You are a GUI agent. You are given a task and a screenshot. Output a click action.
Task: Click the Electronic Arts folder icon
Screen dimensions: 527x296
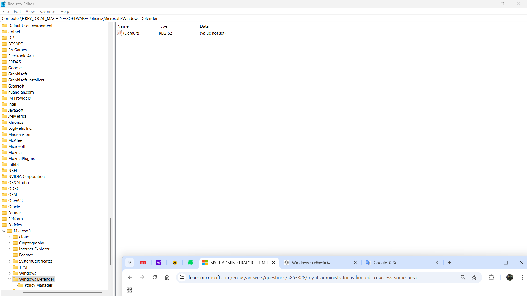coord(4,56)
